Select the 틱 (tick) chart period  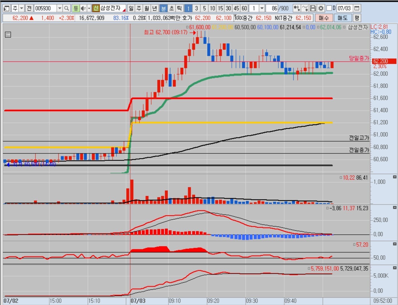[x=180, y=8]
